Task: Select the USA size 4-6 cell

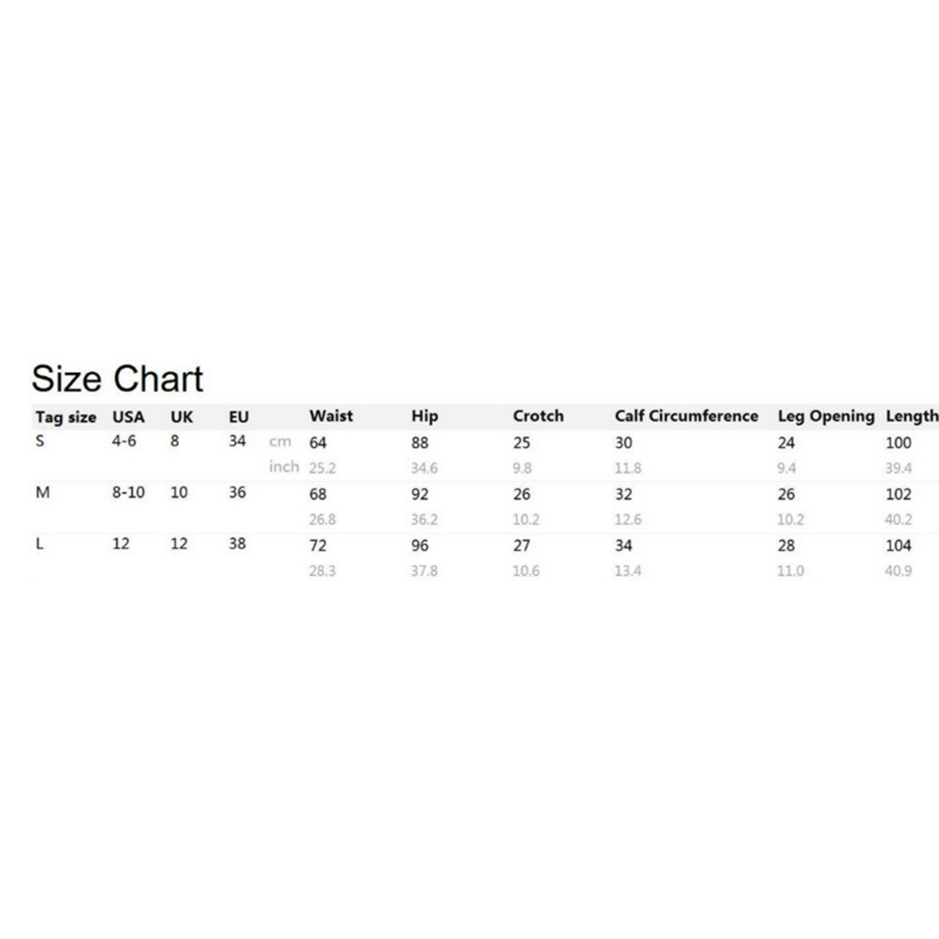Action: click(x=124, y=440)
